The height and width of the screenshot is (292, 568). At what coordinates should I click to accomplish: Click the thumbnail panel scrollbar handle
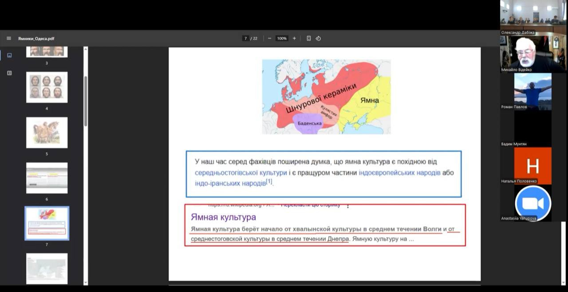point(86,101)
